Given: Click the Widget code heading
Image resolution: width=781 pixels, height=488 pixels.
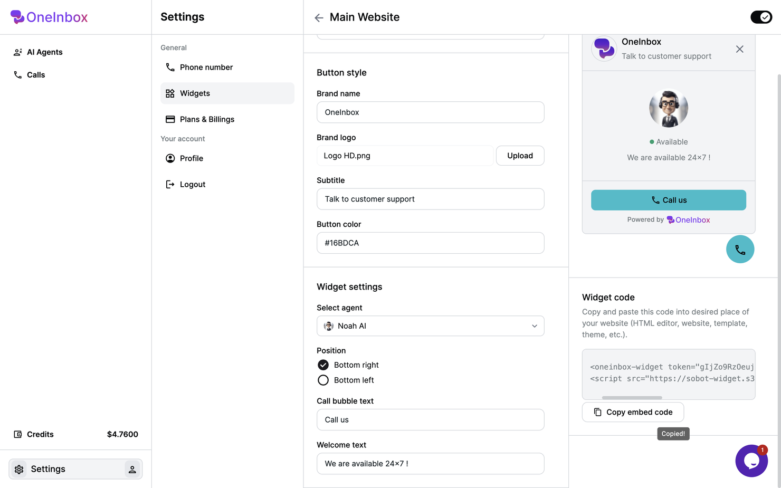Looking at the screenshot, I should (x=608, y=298).
